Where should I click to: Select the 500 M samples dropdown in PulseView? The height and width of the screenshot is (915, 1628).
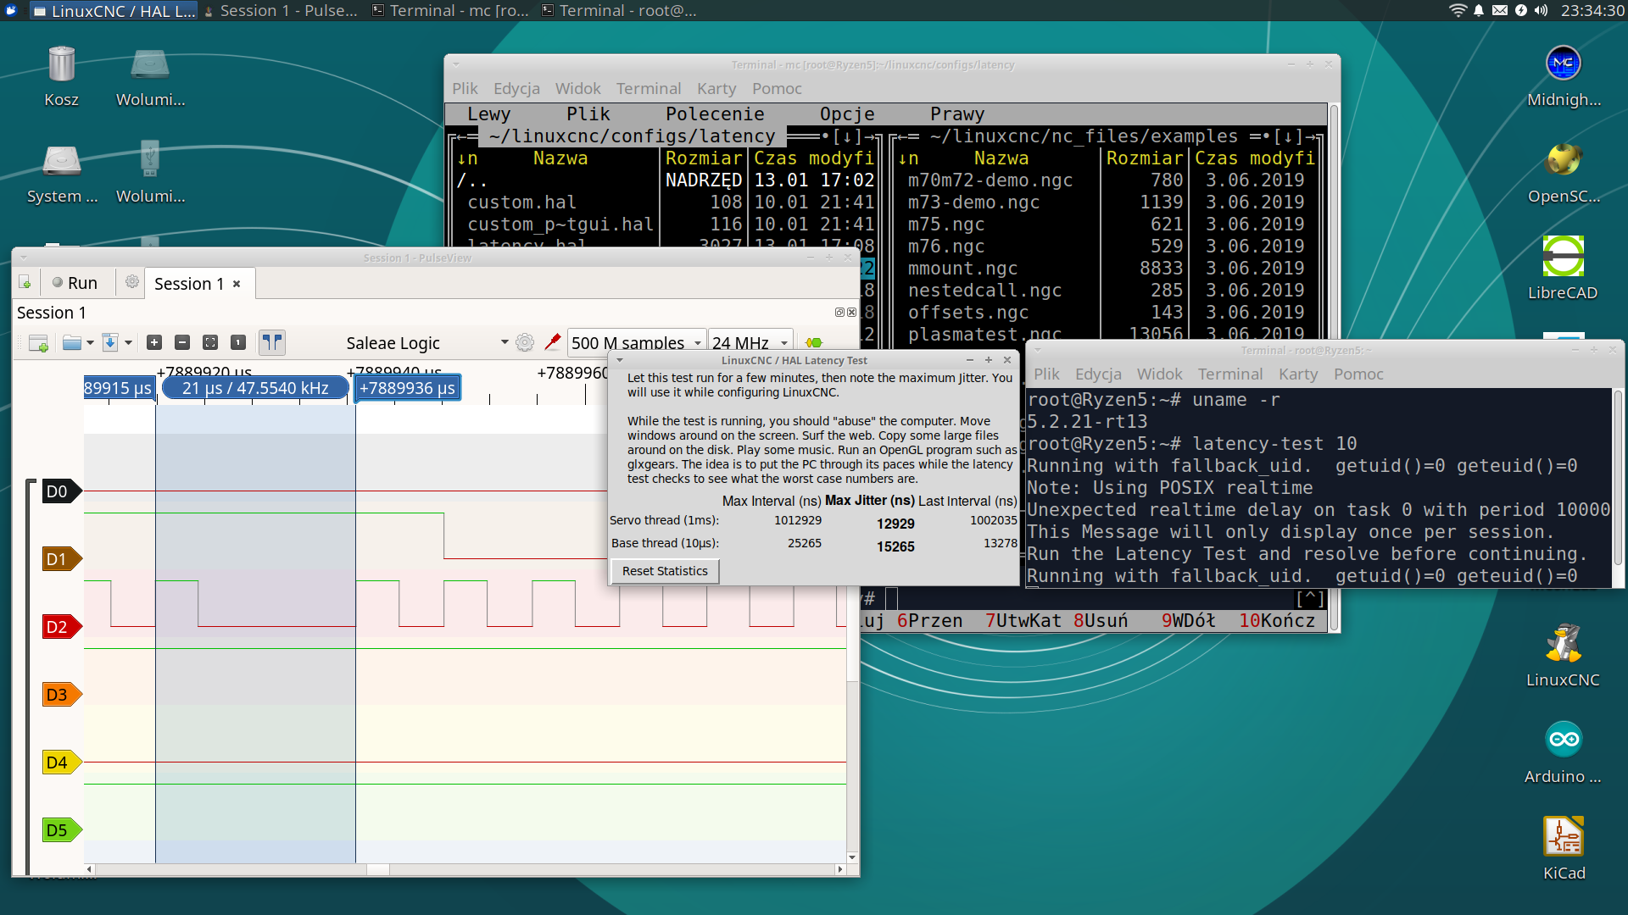pyautogui.click(x=633, y=343)
